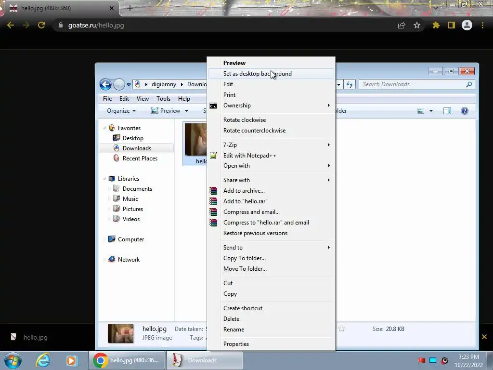Choose Rename from the context menu
493x370 pixels.
pyautogui.click(x=271, y=330)
